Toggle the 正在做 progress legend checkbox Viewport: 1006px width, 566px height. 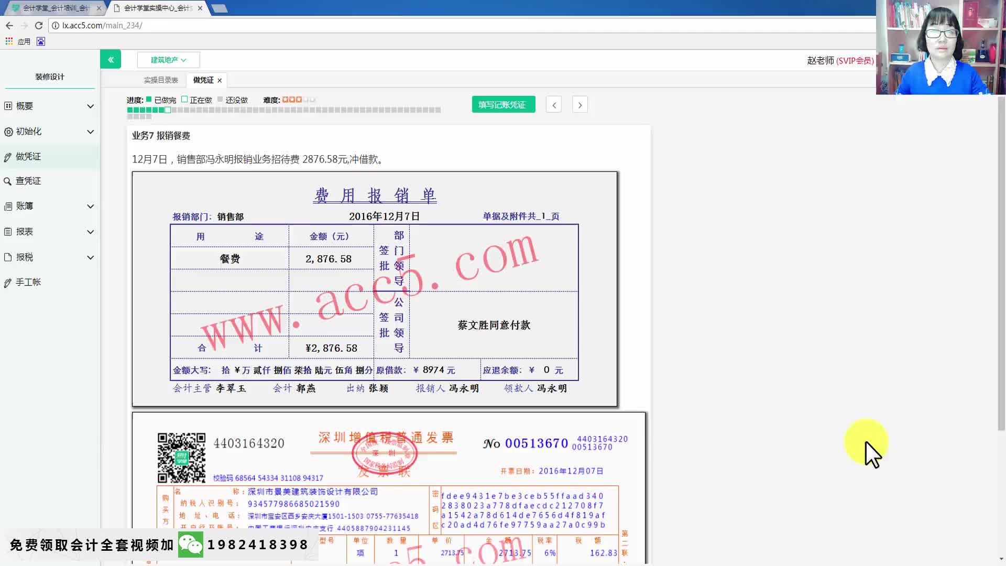(x=184, y=99)
